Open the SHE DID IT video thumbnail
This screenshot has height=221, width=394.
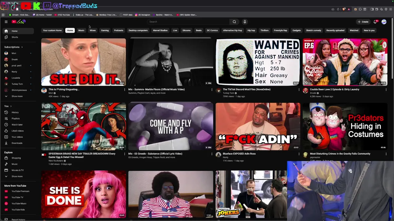point(83,62)
